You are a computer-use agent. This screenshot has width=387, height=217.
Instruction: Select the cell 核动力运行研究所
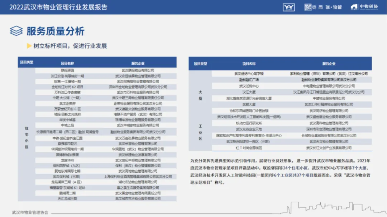point(249,123)
